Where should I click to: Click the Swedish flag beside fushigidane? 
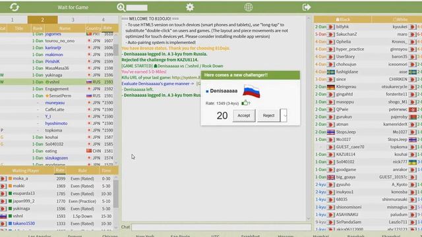331,72
